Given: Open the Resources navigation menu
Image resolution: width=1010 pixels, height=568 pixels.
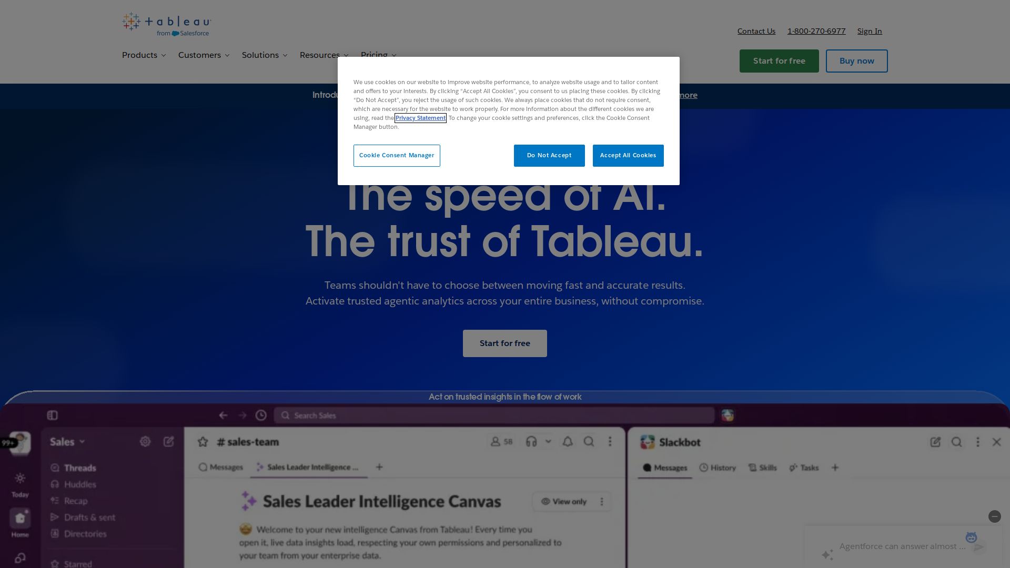Looking at the screenshot, I should point(324,55).
